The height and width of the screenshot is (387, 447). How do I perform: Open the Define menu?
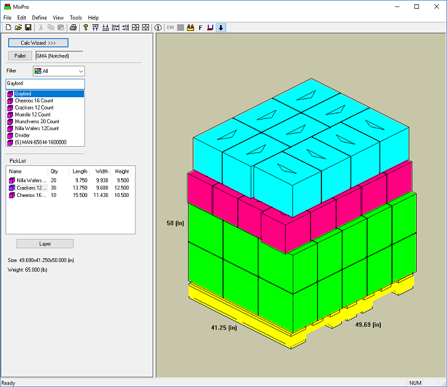39,18
